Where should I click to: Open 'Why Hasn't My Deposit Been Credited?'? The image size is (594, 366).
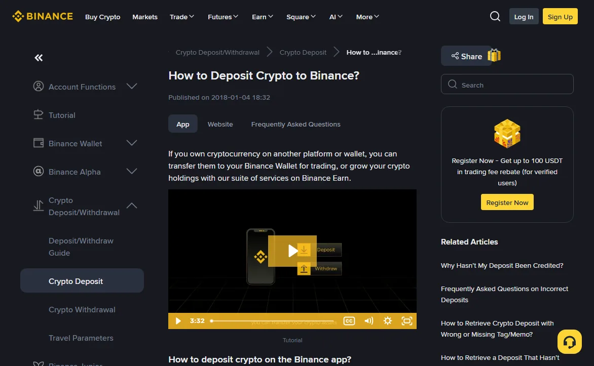point(502,265)
